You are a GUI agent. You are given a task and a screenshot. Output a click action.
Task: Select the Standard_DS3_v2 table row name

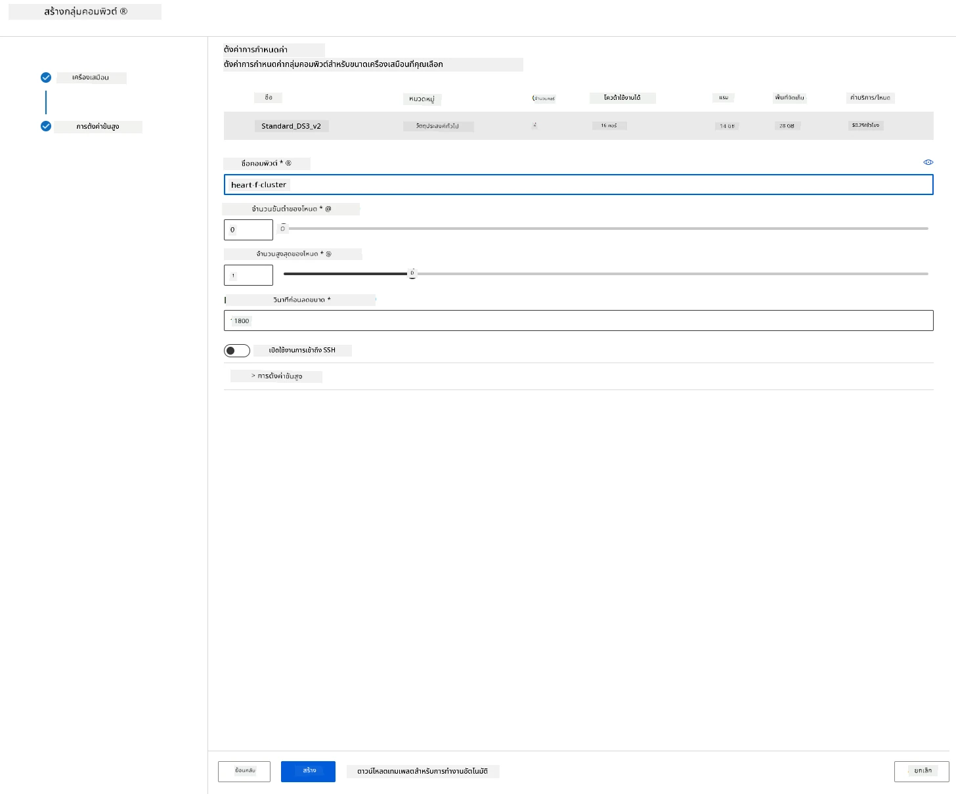(x=291, y=126)
